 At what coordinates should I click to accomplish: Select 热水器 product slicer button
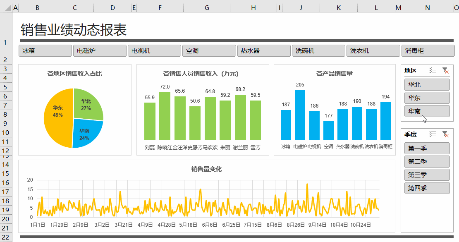264,51
